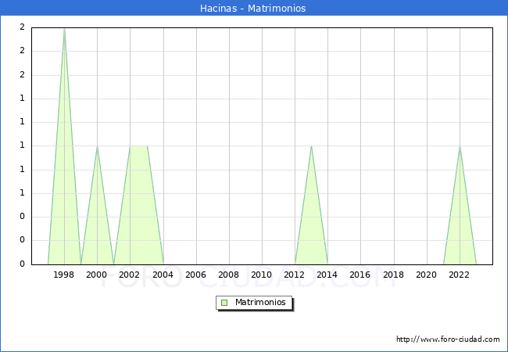Click the Matrimonios legend label

pos(260,302)
